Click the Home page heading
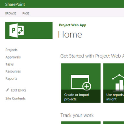124x124 pixels. (x=70, y=34)
